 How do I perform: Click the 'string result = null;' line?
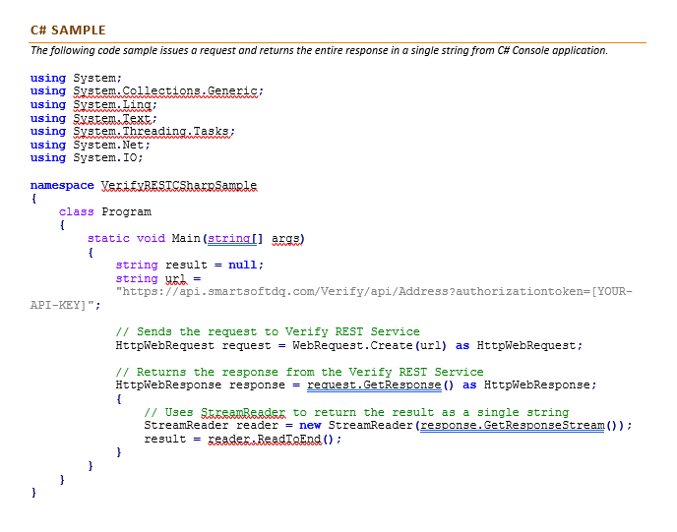pyautogui.click(x=190, y=265)
